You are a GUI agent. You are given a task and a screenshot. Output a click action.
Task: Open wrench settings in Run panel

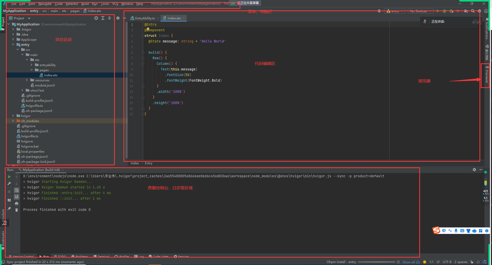[x=9, y=183]
